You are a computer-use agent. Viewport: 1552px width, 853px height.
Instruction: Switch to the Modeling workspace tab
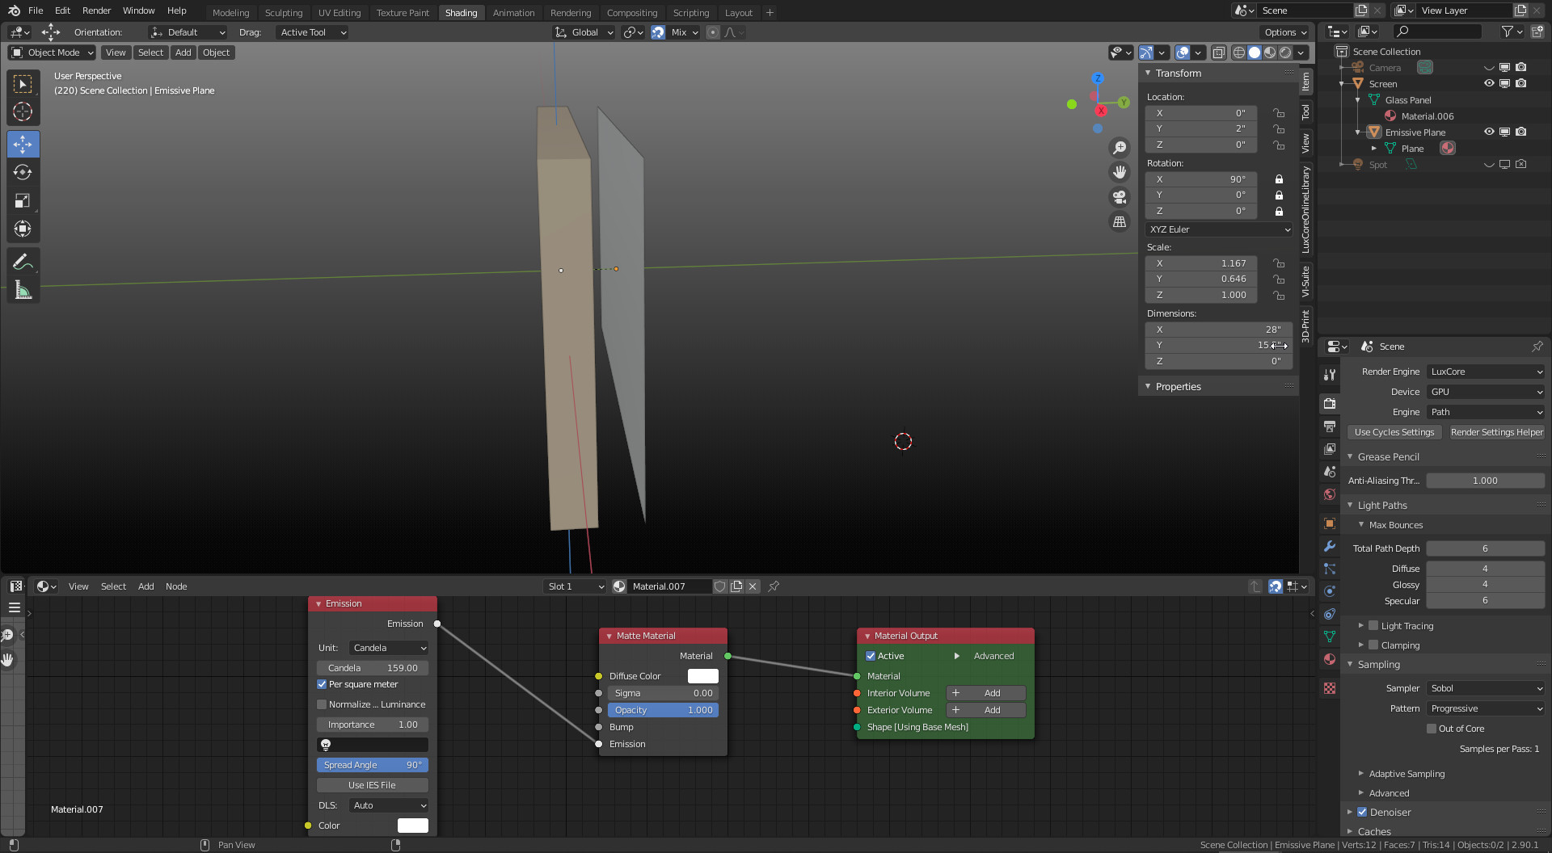pyautogui.click(x=230, y=12)
